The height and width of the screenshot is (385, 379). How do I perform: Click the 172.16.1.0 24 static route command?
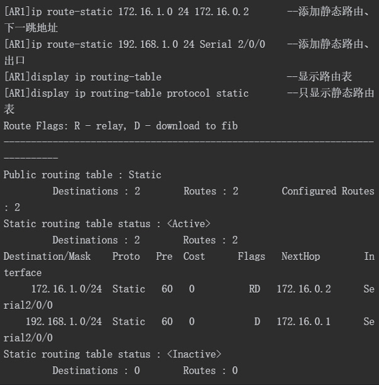click(x=126, y=11)
